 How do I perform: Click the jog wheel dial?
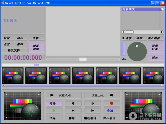click(x=137, y=52)
